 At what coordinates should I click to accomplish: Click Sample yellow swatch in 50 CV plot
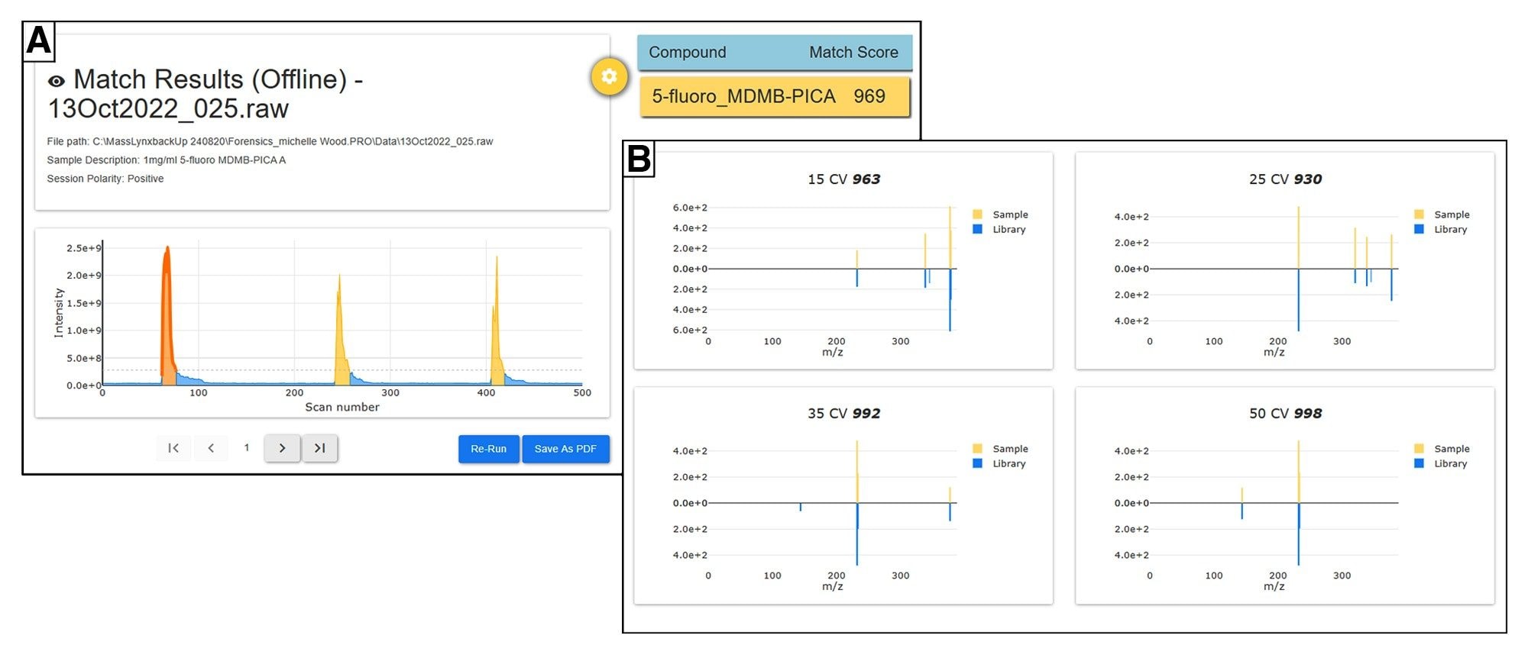pyautogui.click(x=1419, y=449)
